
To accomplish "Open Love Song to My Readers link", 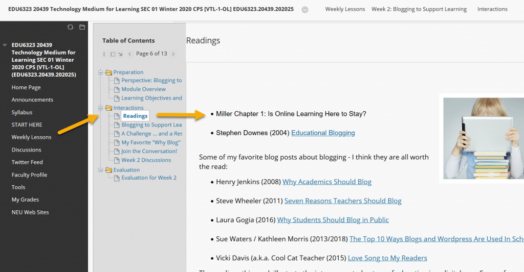I will (387, 258).
